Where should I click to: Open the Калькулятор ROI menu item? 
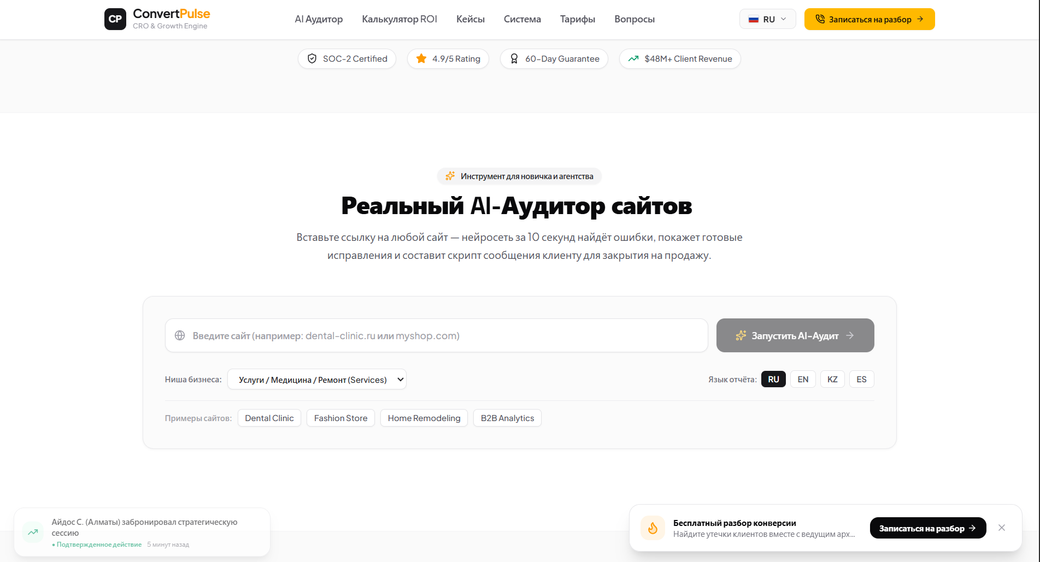click(x=399, y=19)
